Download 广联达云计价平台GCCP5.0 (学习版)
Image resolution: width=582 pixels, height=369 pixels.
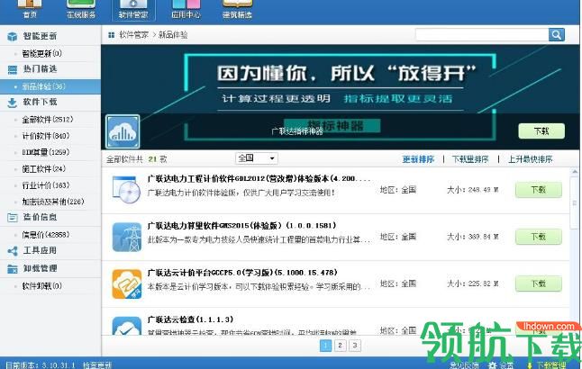click(539, 283)
